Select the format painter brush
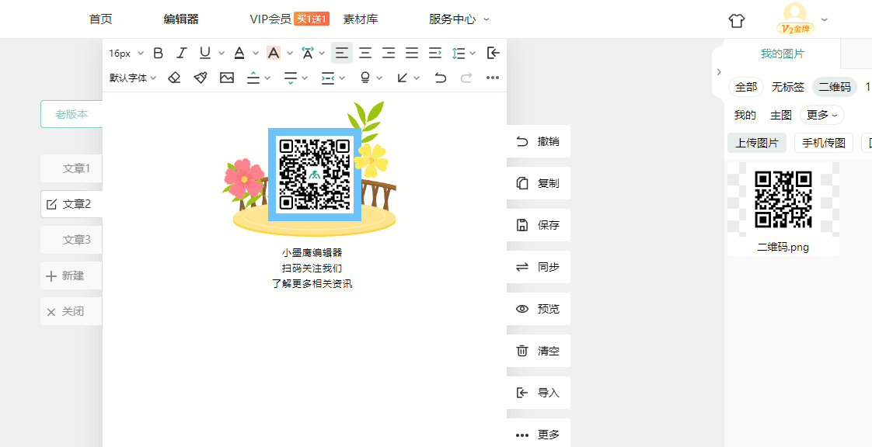The width and height of the screenshot is (872, 447). (201, 78)
